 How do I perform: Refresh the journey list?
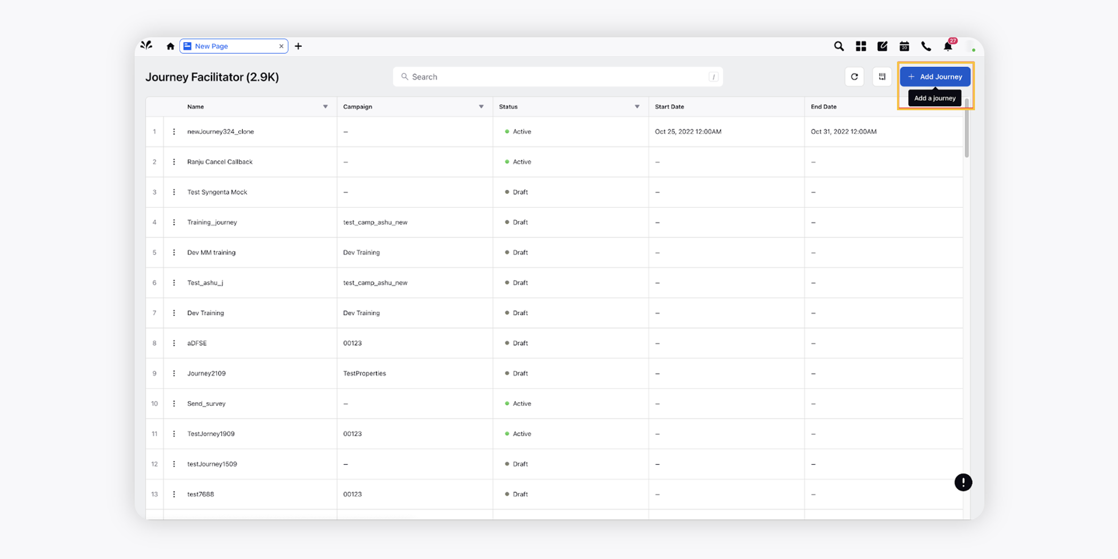(x=854, y=77)
